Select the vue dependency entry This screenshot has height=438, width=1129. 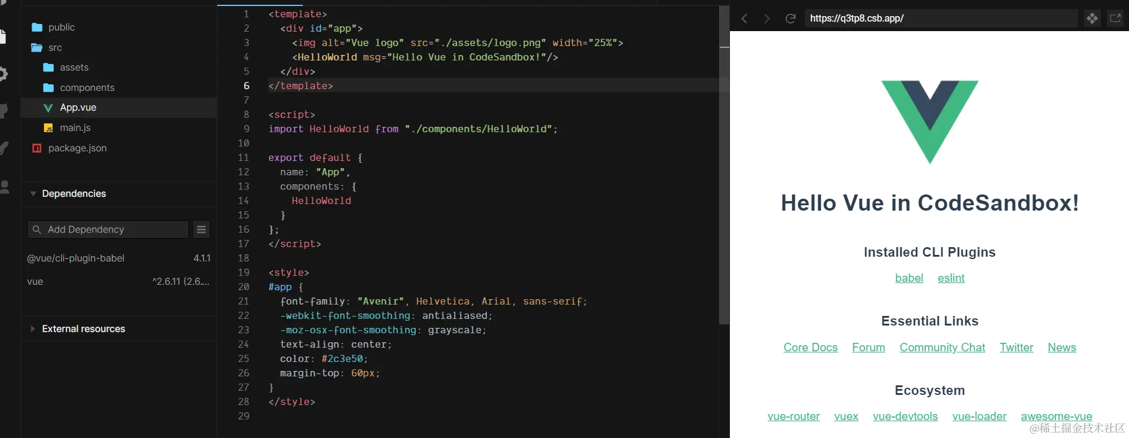[35, 282]
